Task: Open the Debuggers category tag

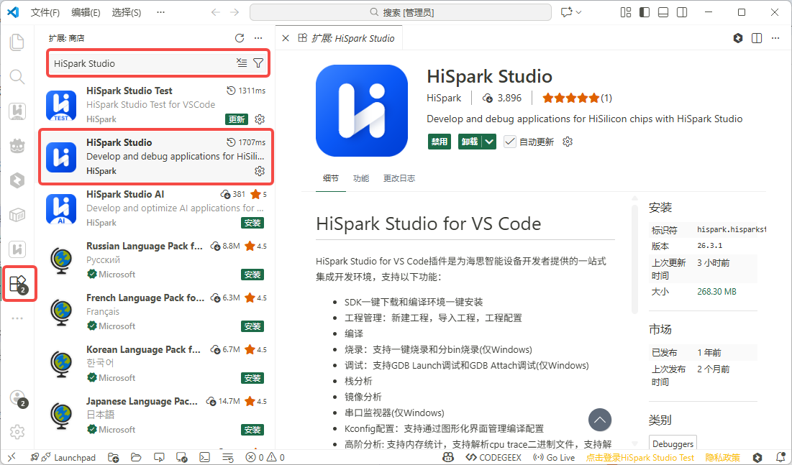Action: 673,443
